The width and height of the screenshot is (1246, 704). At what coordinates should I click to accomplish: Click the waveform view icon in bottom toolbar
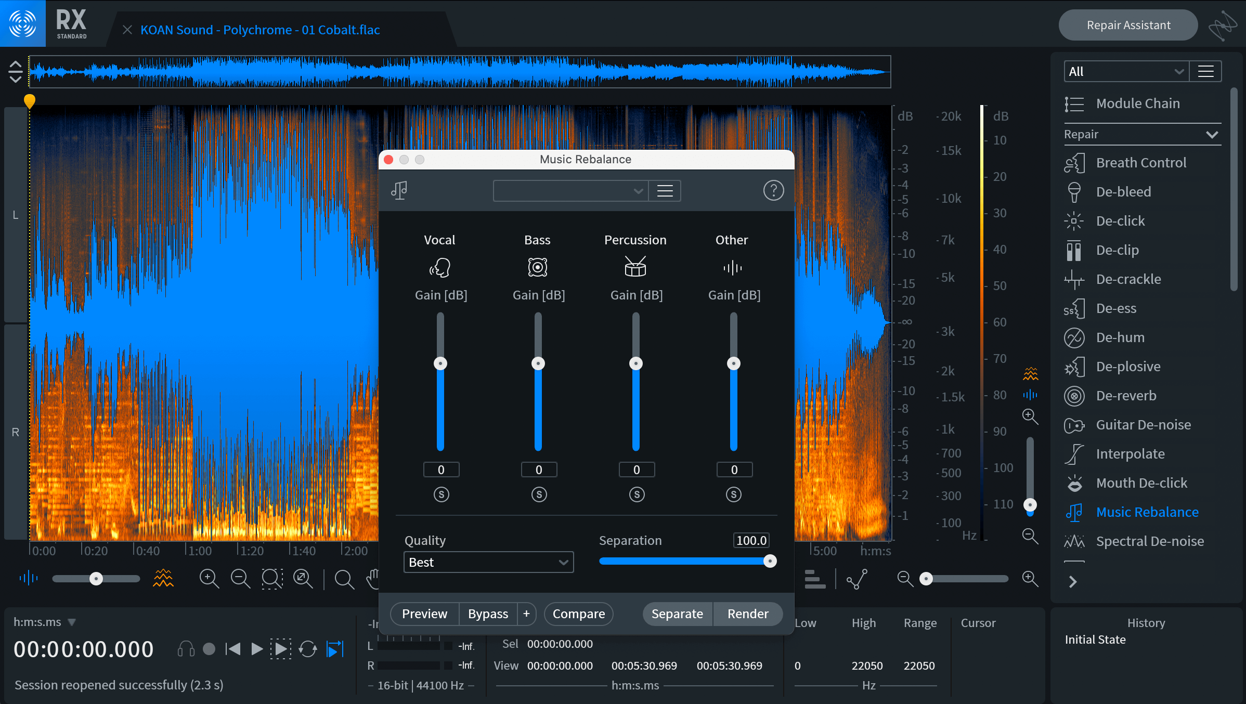click(29, 578)
